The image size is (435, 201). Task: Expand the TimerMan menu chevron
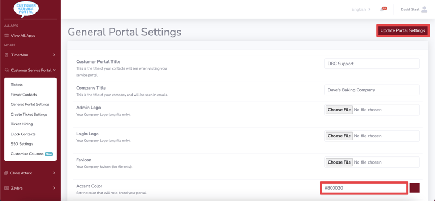click(x=54, y=55)
